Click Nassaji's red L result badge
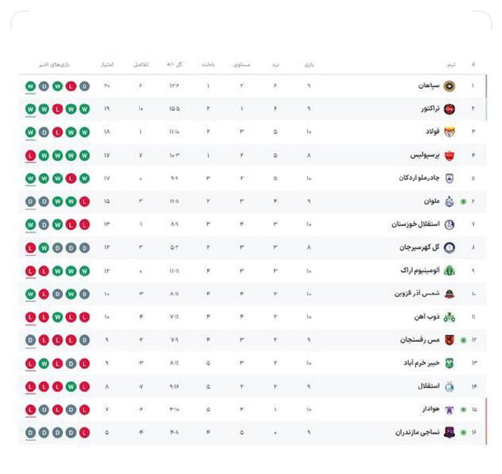 [x=85, y=433]
